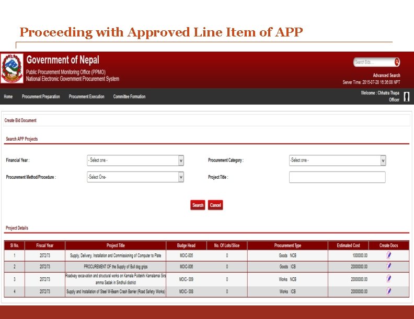The width and height of the screenshot is (414, 319).
Task: Select 'PROCUREMENT OF the Supply of Bull dog grips' title
Action: point(116,267)
